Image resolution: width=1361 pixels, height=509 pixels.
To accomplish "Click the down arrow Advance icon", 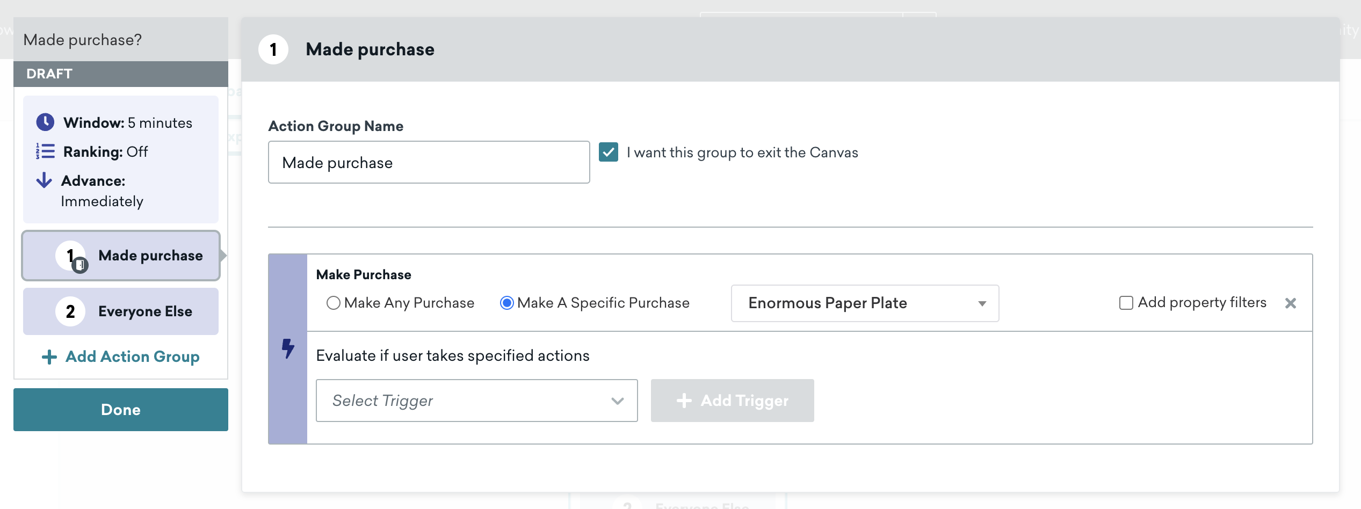I will click(x=44, y=180).
